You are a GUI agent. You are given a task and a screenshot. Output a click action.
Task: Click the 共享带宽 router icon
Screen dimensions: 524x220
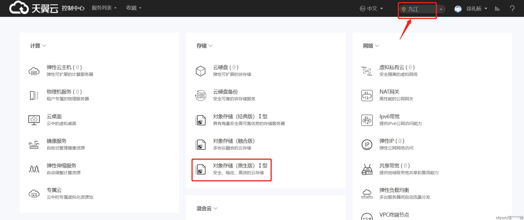point(367,169)
